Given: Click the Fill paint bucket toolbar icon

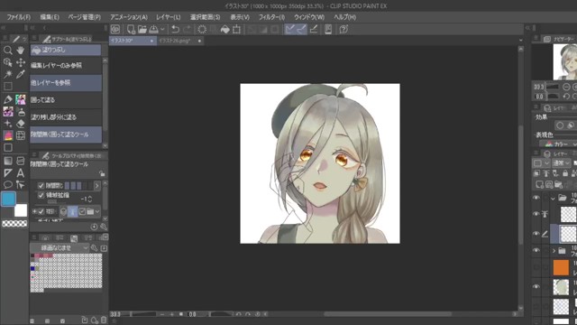Looking at the screenshot, I should tap(224, 30).
